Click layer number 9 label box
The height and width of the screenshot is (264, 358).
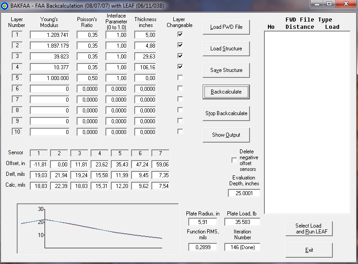tap(17, 121)
